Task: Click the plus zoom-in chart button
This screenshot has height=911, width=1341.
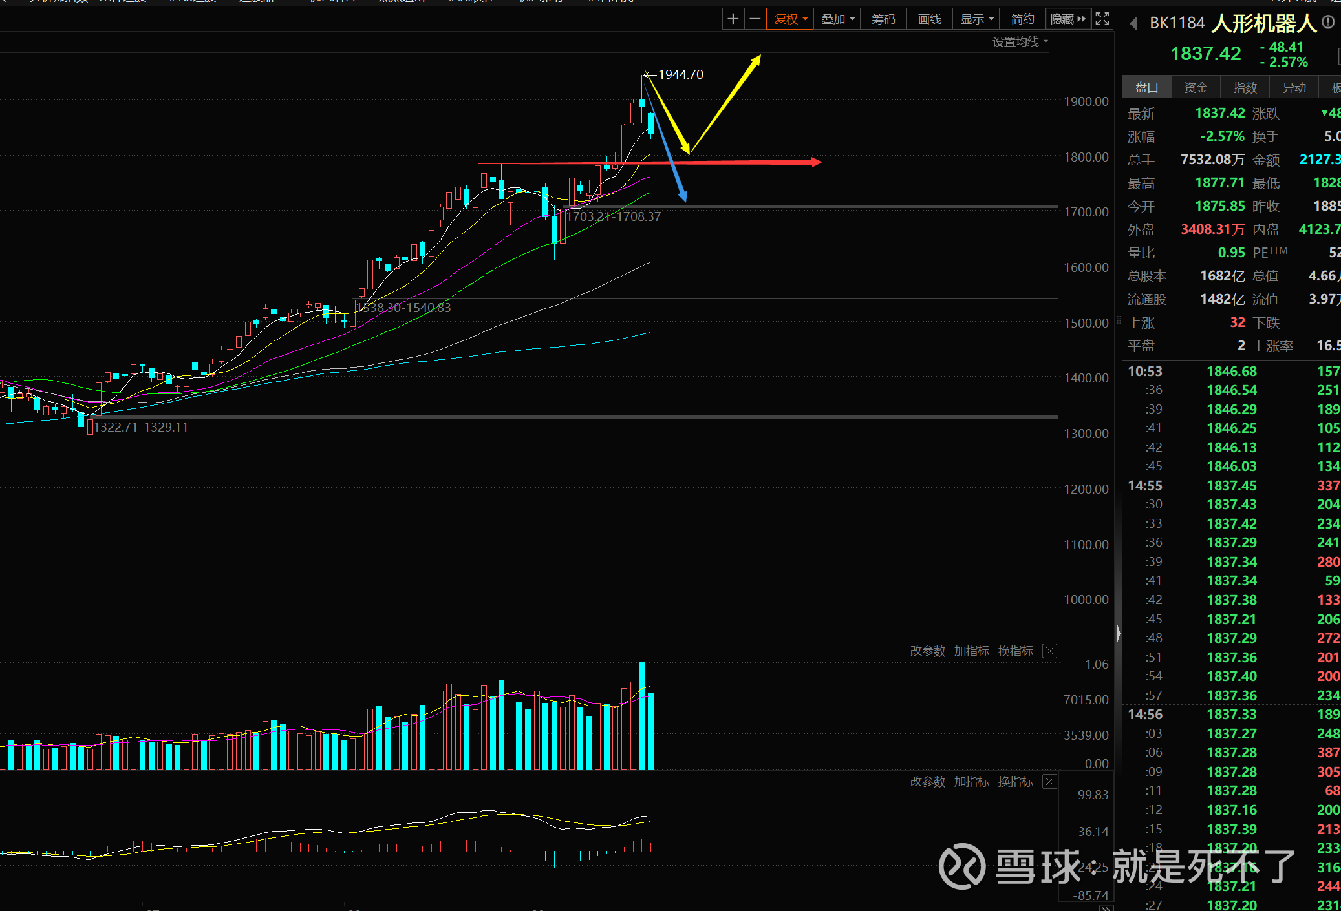Action: pos(733,19)
